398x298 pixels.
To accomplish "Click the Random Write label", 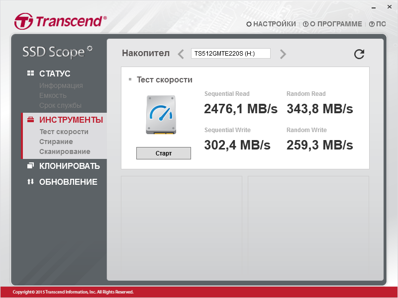I will 306,130.
